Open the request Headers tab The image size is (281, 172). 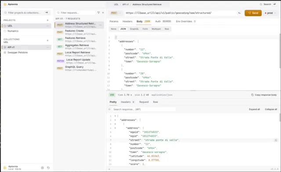tap(127, 22)
